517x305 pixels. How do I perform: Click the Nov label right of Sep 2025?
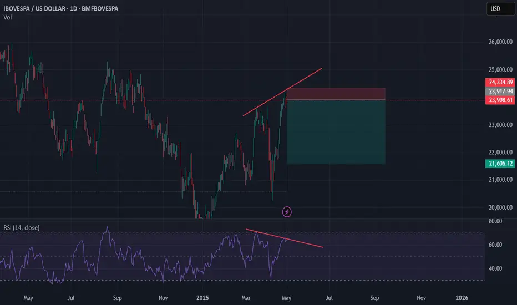point(421,298)
